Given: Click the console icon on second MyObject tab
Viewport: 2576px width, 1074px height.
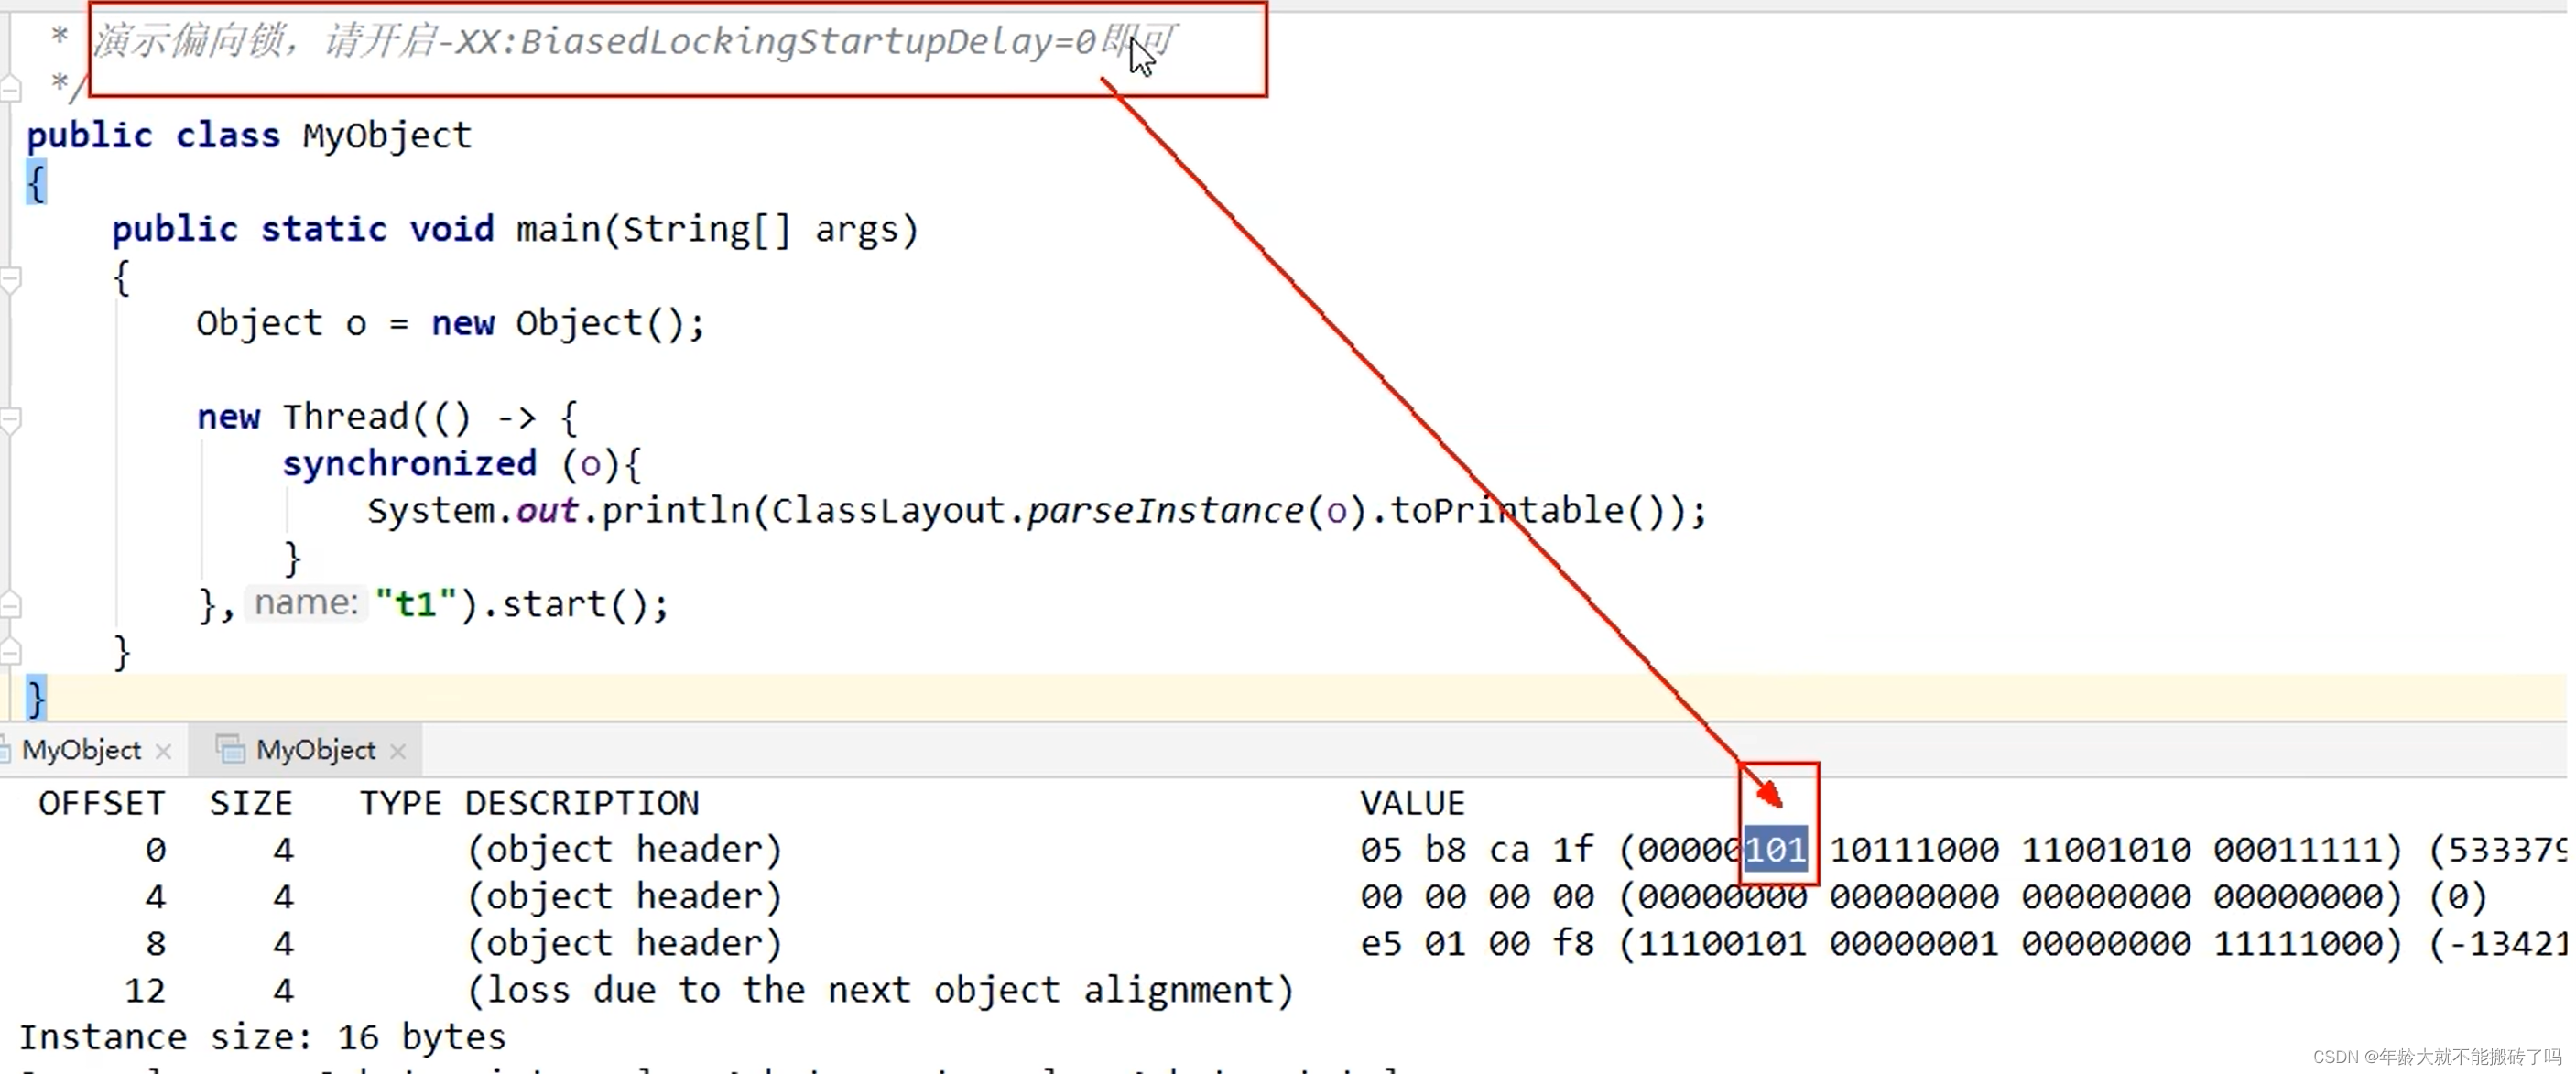Looking at the screenshot, I should pos(231,749).
